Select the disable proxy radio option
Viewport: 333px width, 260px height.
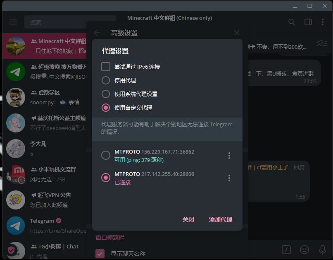pos(106,80)
